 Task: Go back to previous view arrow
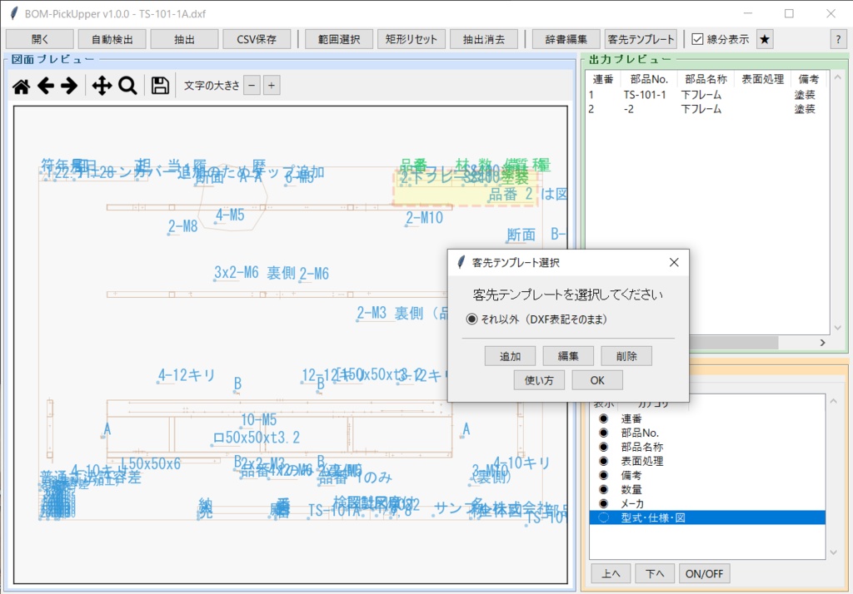point(46,86)
